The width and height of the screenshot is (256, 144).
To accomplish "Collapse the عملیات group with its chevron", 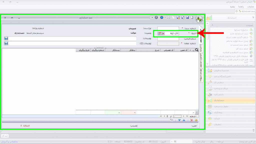I will click(212, 25).
